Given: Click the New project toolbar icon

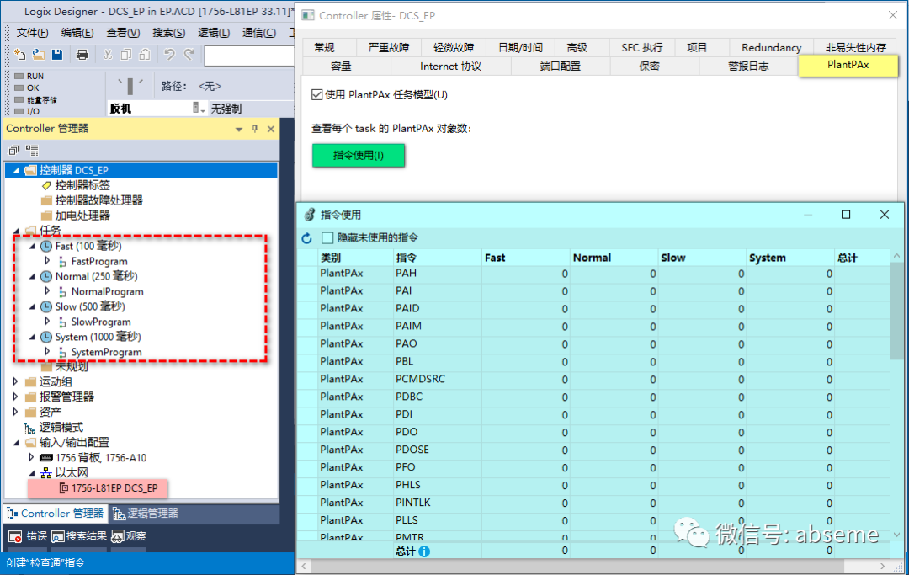Looking at the screenshot, I should tap(19, 55).
